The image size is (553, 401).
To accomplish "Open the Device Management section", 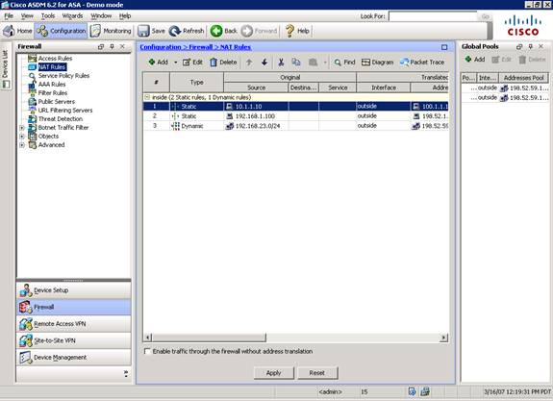I will 74,358.
